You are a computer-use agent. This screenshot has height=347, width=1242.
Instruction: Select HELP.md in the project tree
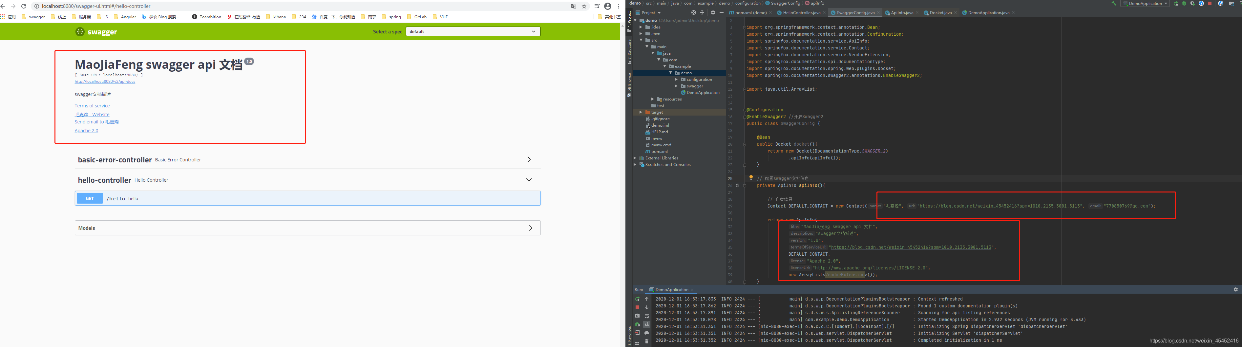656,132
